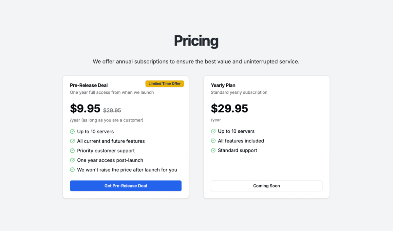Viewport: 393px width, 231px height.
Task: Click check icon beside All features included
Action: pos(213,141)
